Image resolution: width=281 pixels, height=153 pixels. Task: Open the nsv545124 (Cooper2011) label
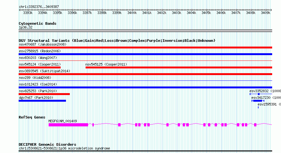(x=40, y=64)
